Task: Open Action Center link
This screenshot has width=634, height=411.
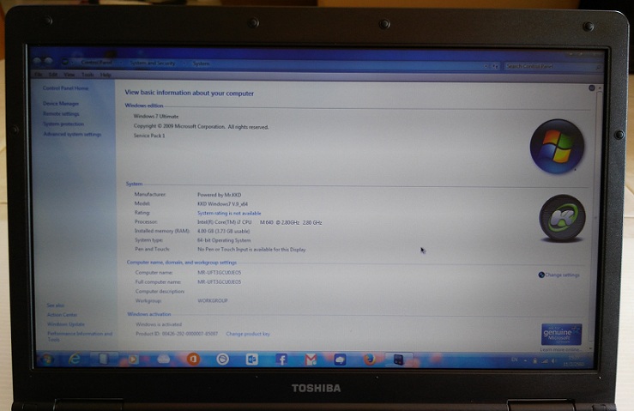Action: (63, 315)
